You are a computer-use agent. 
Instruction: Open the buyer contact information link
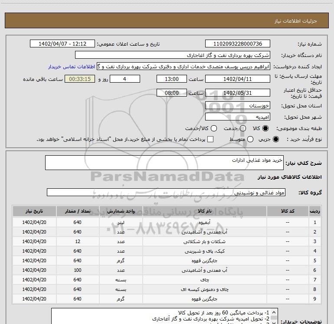pyautogui.click(x=72, y=67)
